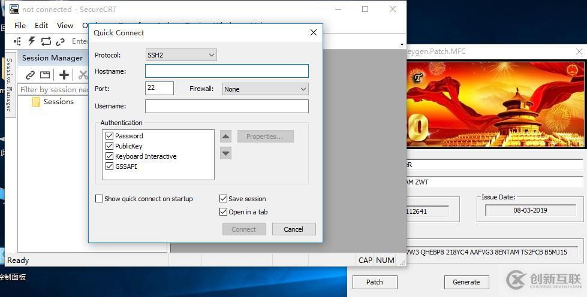Image resolution: width=587 pixels, height=297 pixels.
Task: Click the Connect link icon in Session Manager
Action: click(31, 75)
